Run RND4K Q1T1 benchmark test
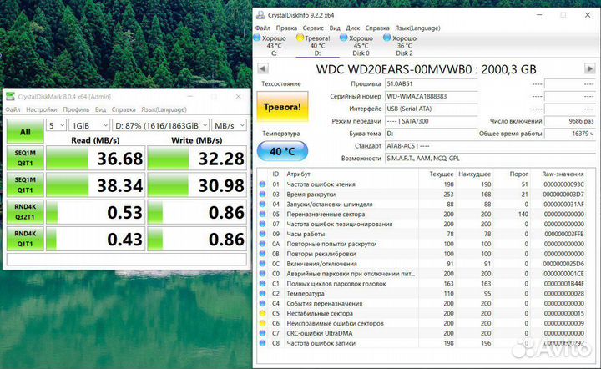 [25, 238]
